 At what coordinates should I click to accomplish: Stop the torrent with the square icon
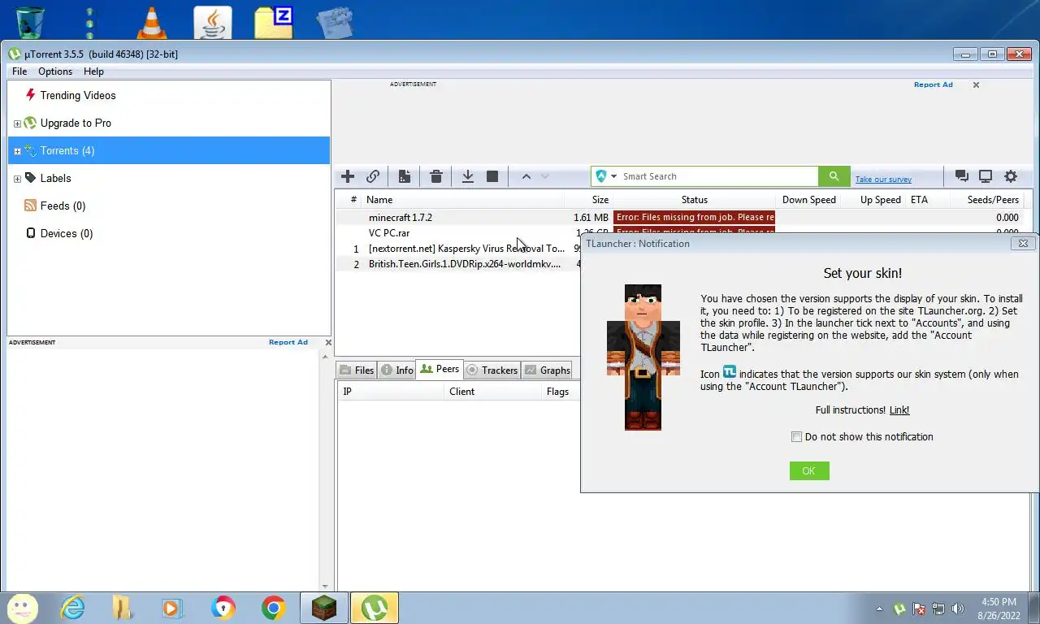point(492,176)
